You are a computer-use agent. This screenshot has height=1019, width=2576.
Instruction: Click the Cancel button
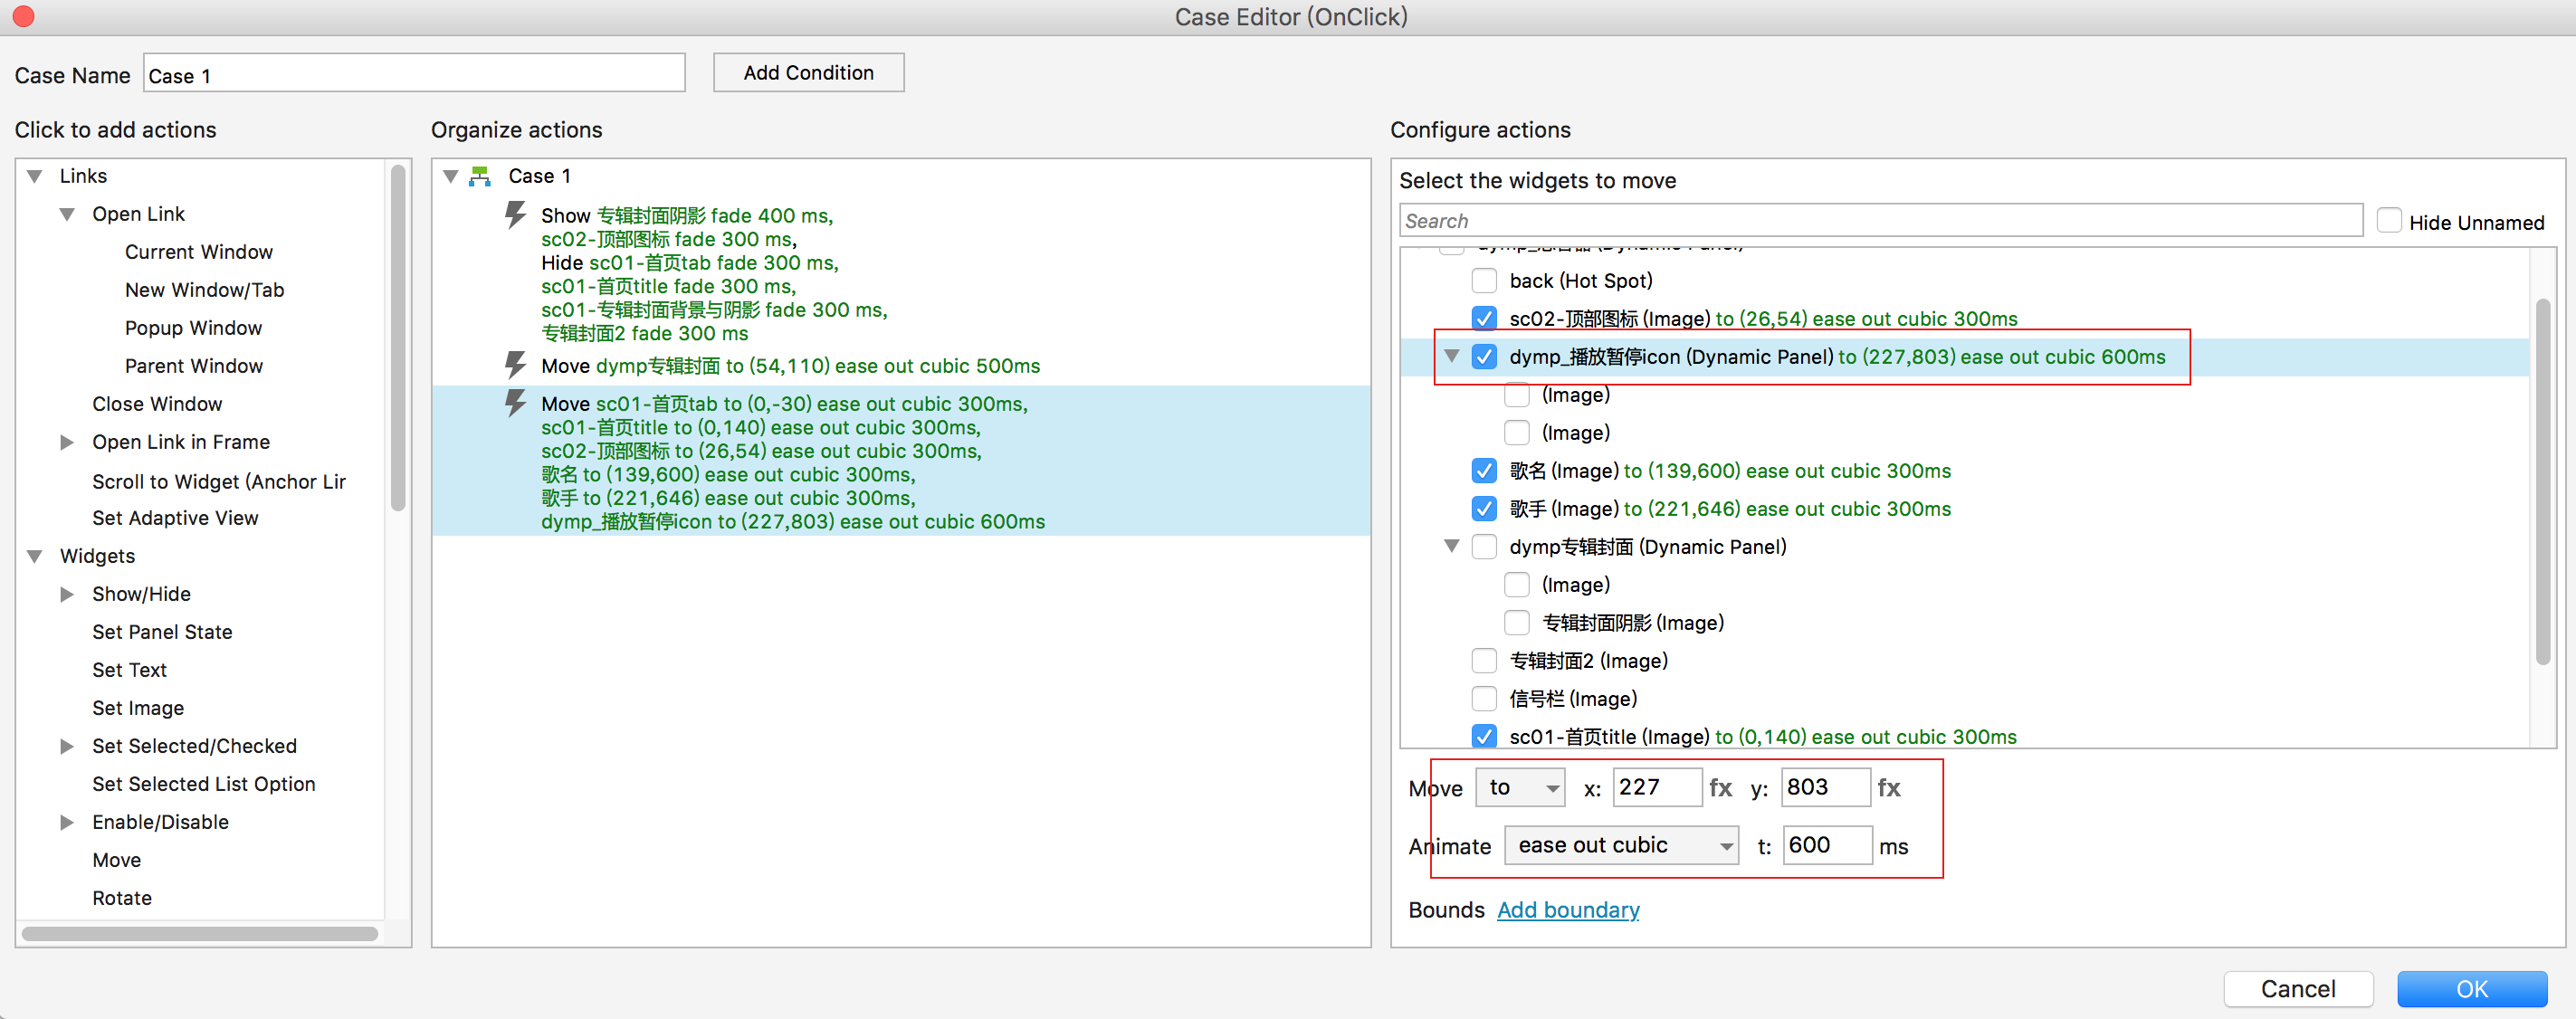pos(2298,989)
